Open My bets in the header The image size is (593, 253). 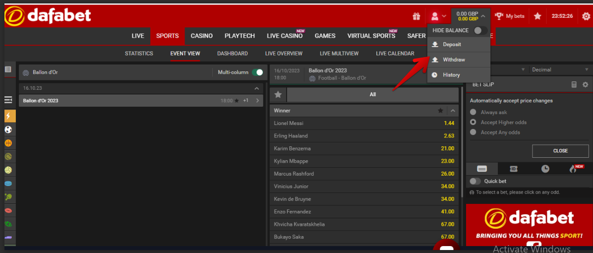click(x=510, y=16)
